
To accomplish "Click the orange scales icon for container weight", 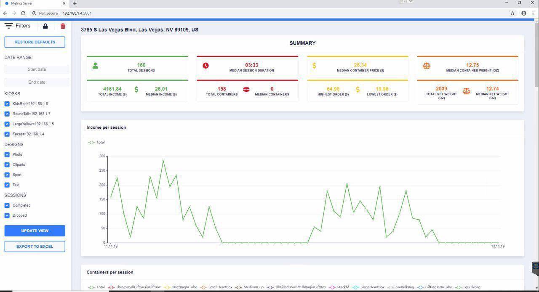I will 427,66.
